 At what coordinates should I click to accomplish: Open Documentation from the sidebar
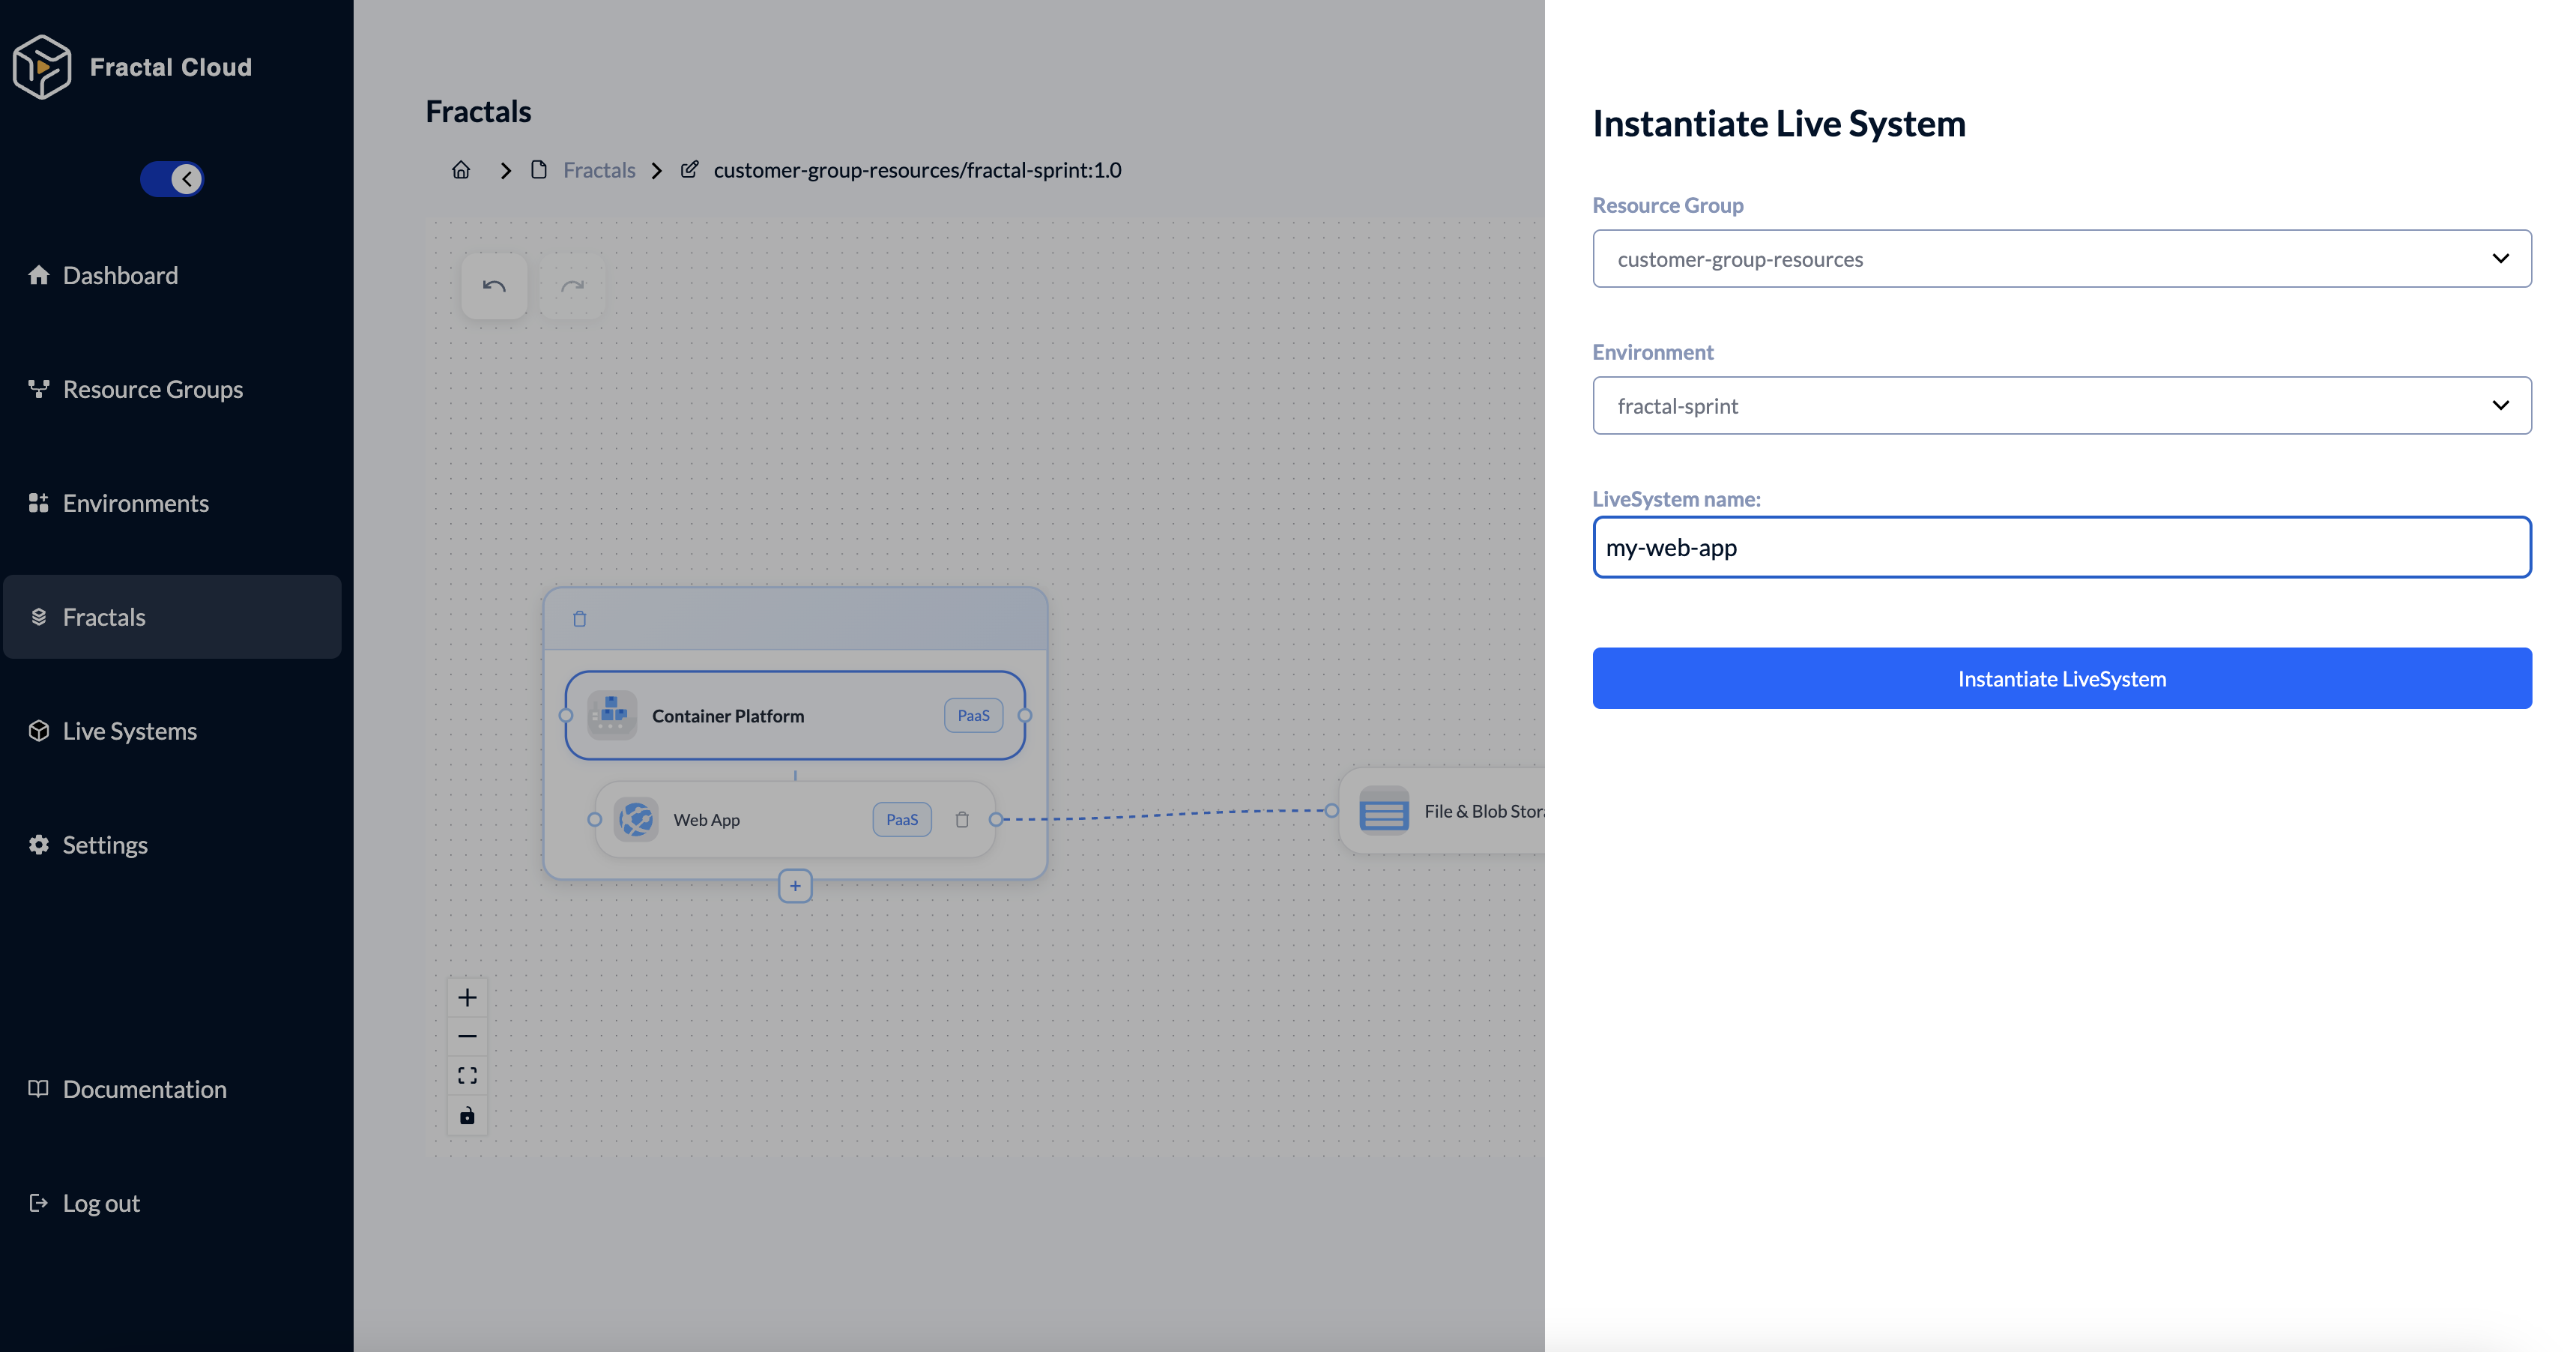click(x=144, y=1089)
